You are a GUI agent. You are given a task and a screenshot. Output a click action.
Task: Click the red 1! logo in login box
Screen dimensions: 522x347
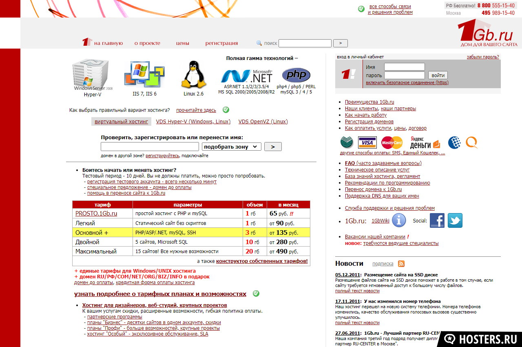(x=349, y=74)
